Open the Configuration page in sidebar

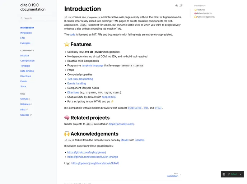27,61
